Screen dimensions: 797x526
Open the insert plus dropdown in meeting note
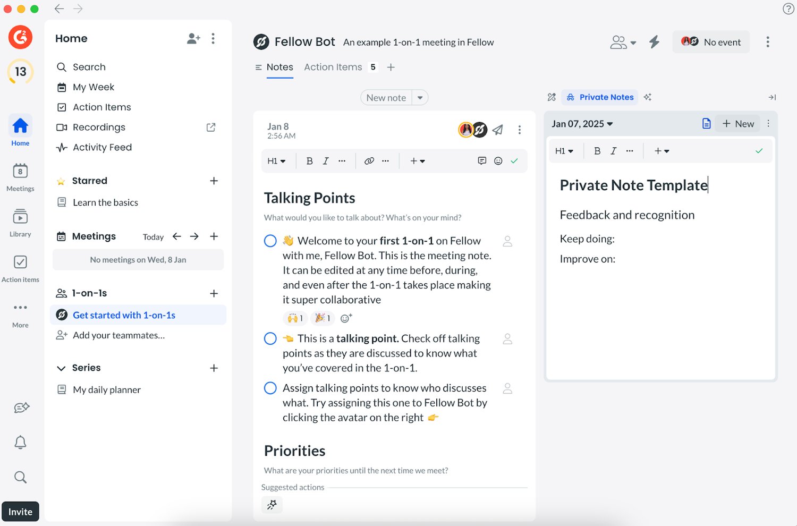[418, 161]
